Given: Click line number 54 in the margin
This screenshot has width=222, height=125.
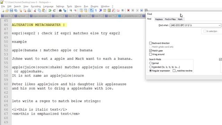Looking at the screenshot, I should [x=6, y=59].
